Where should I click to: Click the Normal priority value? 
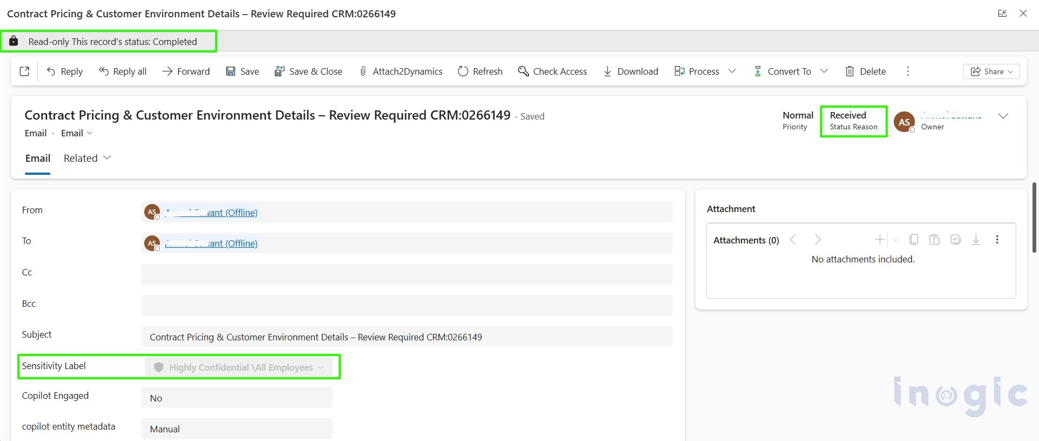click(798, 115)
